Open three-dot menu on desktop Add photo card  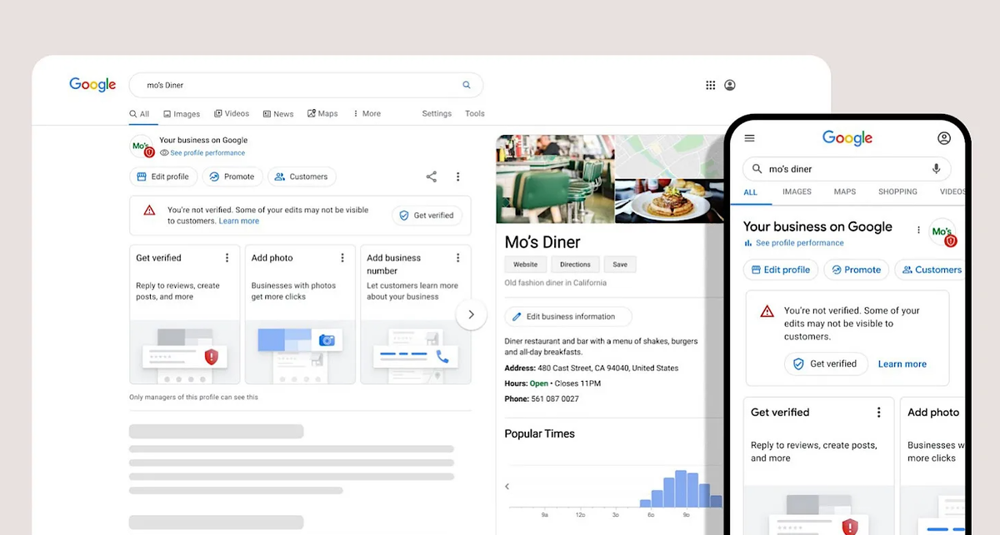click(342, 258)
